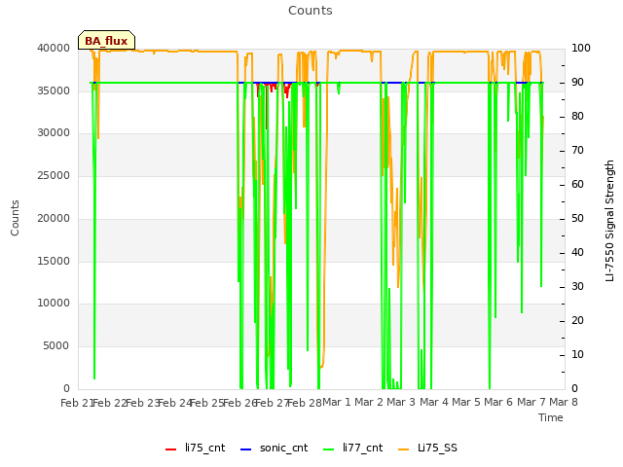The width and height of the screenshot is (623, 467).
Task: Click the Mar 5 date label
Action: tap(466, 402)
